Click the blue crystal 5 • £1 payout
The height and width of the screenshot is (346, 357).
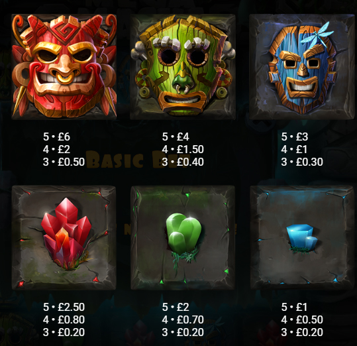click(x=294, y=307)
